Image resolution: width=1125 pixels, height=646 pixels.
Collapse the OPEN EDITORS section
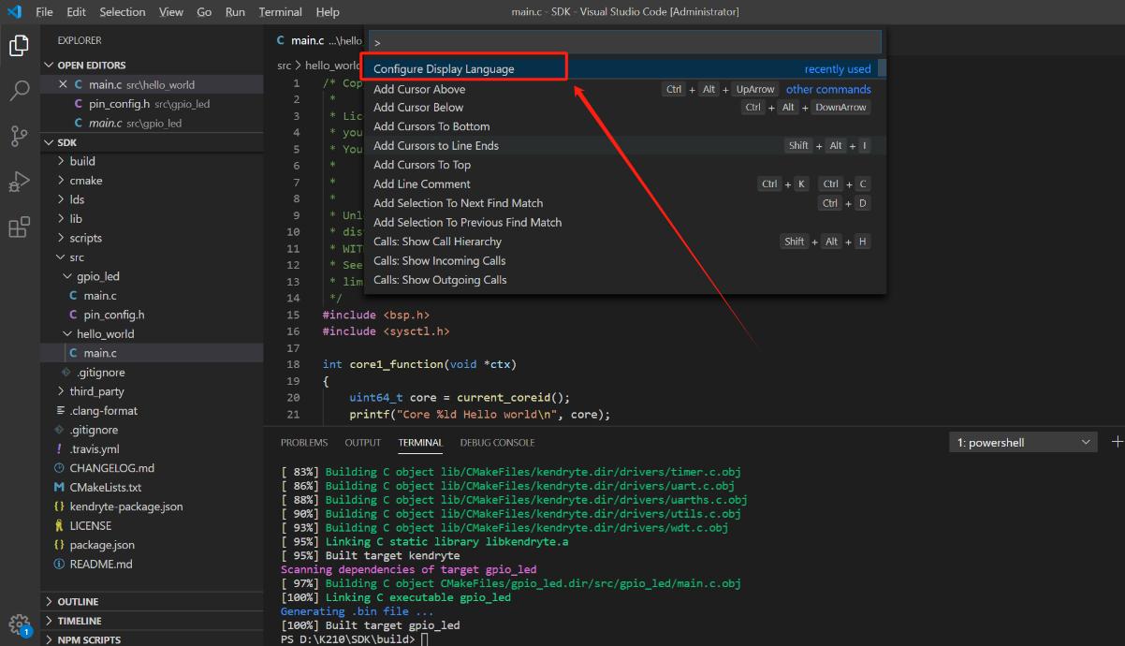tap(153, 65)
